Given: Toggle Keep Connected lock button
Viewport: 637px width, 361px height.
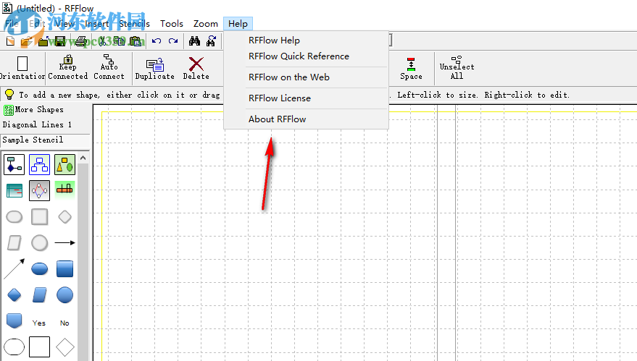Looking at the screenshot, I should pos(68,68).
